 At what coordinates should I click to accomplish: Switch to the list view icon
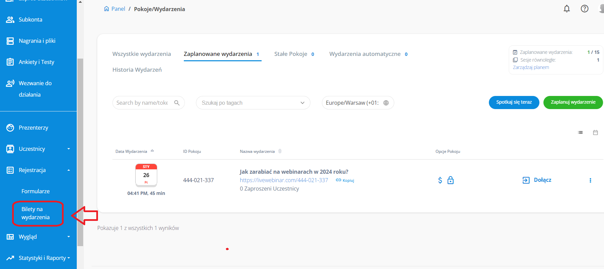(580, 133)
